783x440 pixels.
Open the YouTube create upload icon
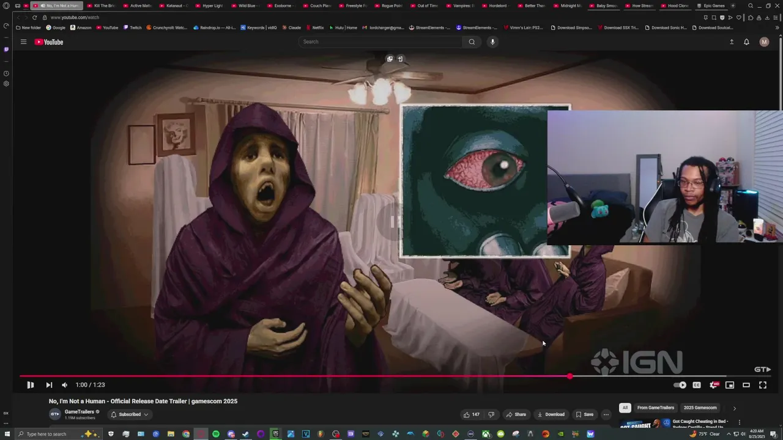tap(732, 42)
